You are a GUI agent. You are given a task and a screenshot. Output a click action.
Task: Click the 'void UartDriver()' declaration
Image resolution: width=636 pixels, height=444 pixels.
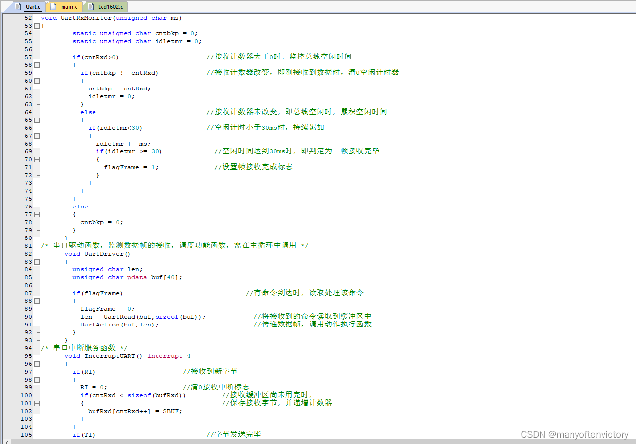(x=97, y=254)
